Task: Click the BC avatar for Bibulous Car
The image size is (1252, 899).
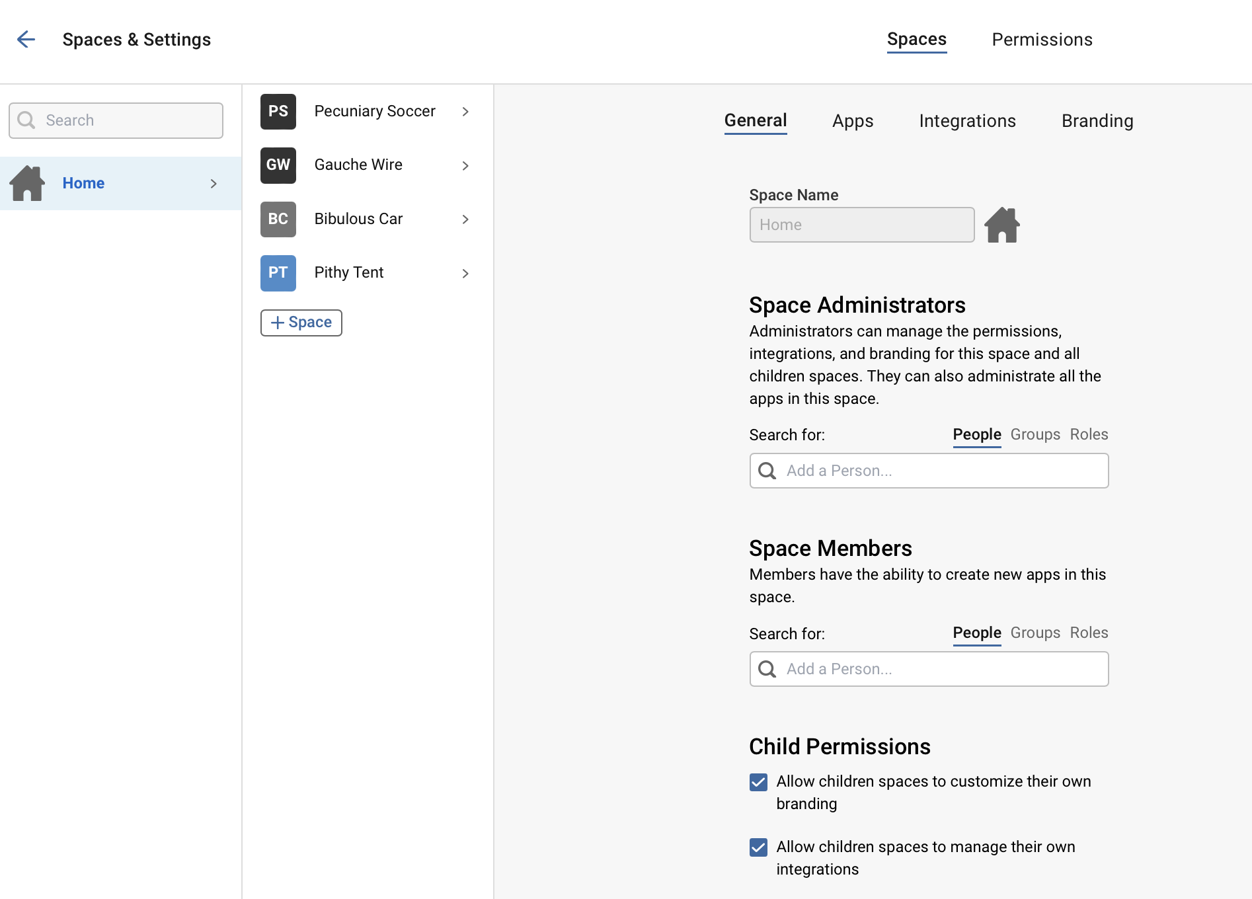Action: click(278, 219)
